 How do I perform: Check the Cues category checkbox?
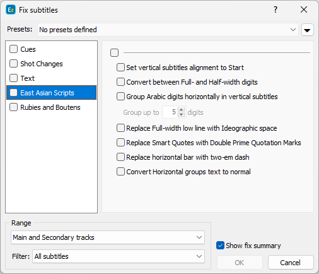pos(13,49)
